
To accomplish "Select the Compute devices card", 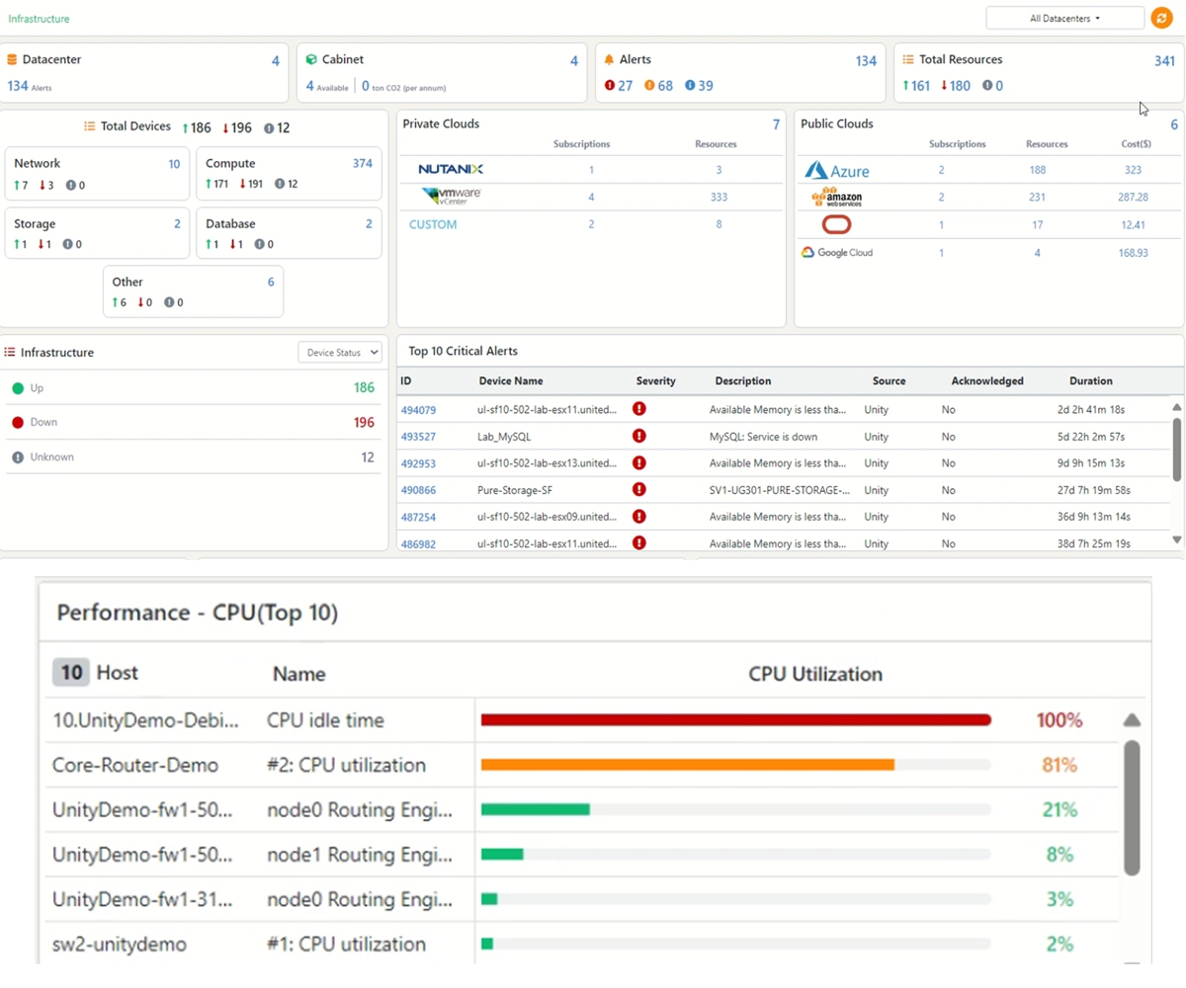I will [x=289, y=173].
